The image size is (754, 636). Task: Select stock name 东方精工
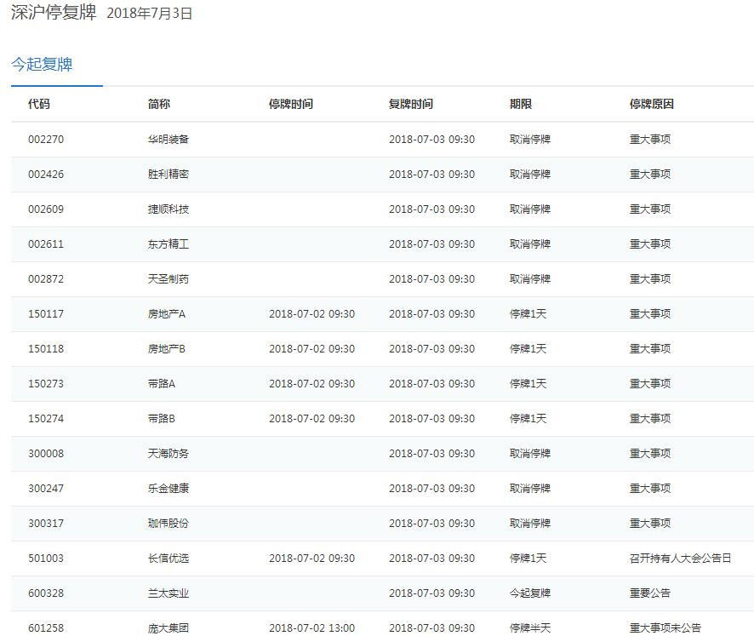tap(169, 244)
